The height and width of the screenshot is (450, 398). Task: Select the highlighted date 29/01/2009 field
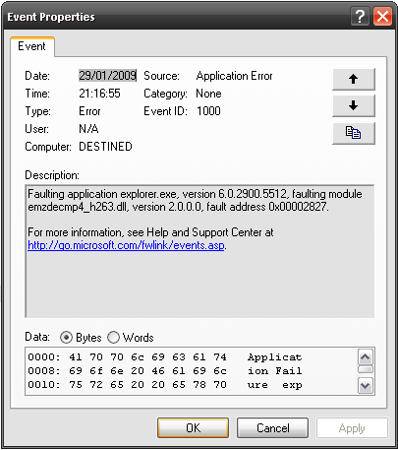(x=107, y=76)
